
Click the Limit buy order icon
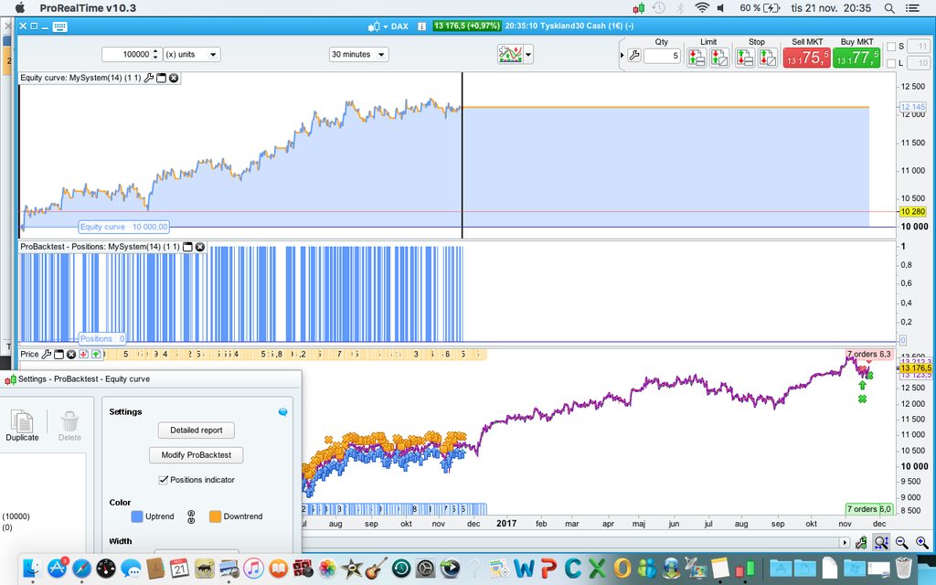(x=697, y=57)
